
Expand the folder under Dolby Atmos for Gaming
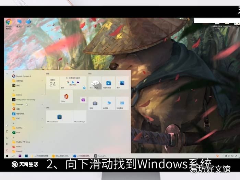28,104
